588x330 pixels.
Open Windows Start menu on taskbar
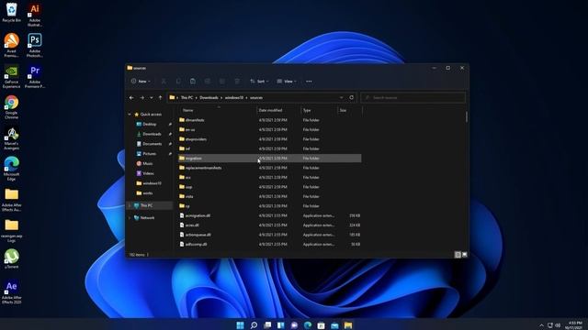(x=241, y=325)
